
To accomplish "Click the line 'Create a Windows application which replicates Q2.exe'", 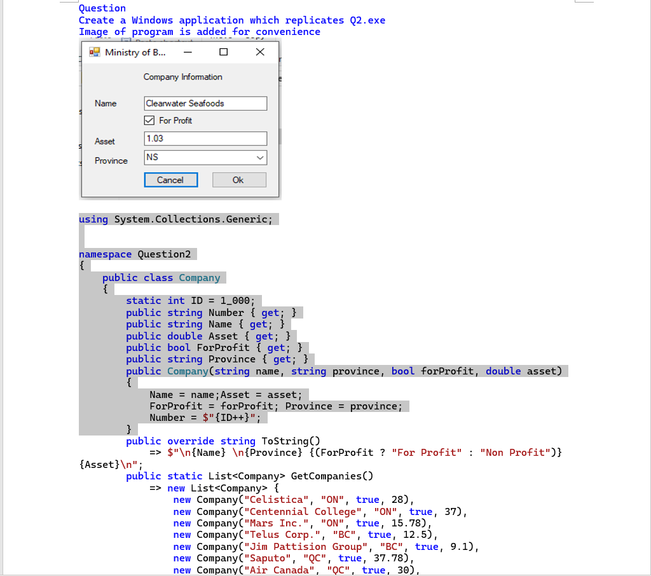I will (231, 20).
